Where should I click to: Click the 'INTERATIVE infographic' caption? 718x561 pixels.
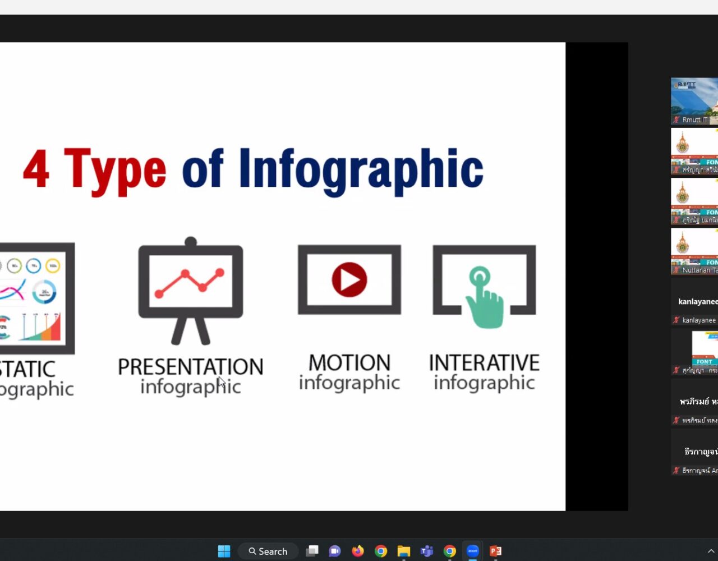484,373
